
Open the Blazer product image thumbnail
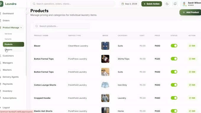click(105, 46)
